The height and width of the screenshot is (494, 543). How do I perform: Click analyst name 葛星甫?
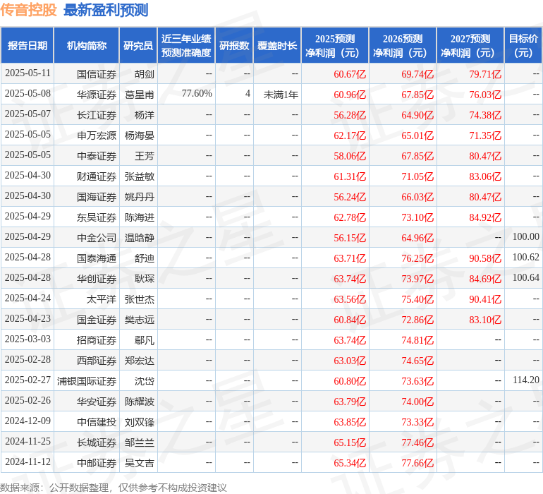139,95
